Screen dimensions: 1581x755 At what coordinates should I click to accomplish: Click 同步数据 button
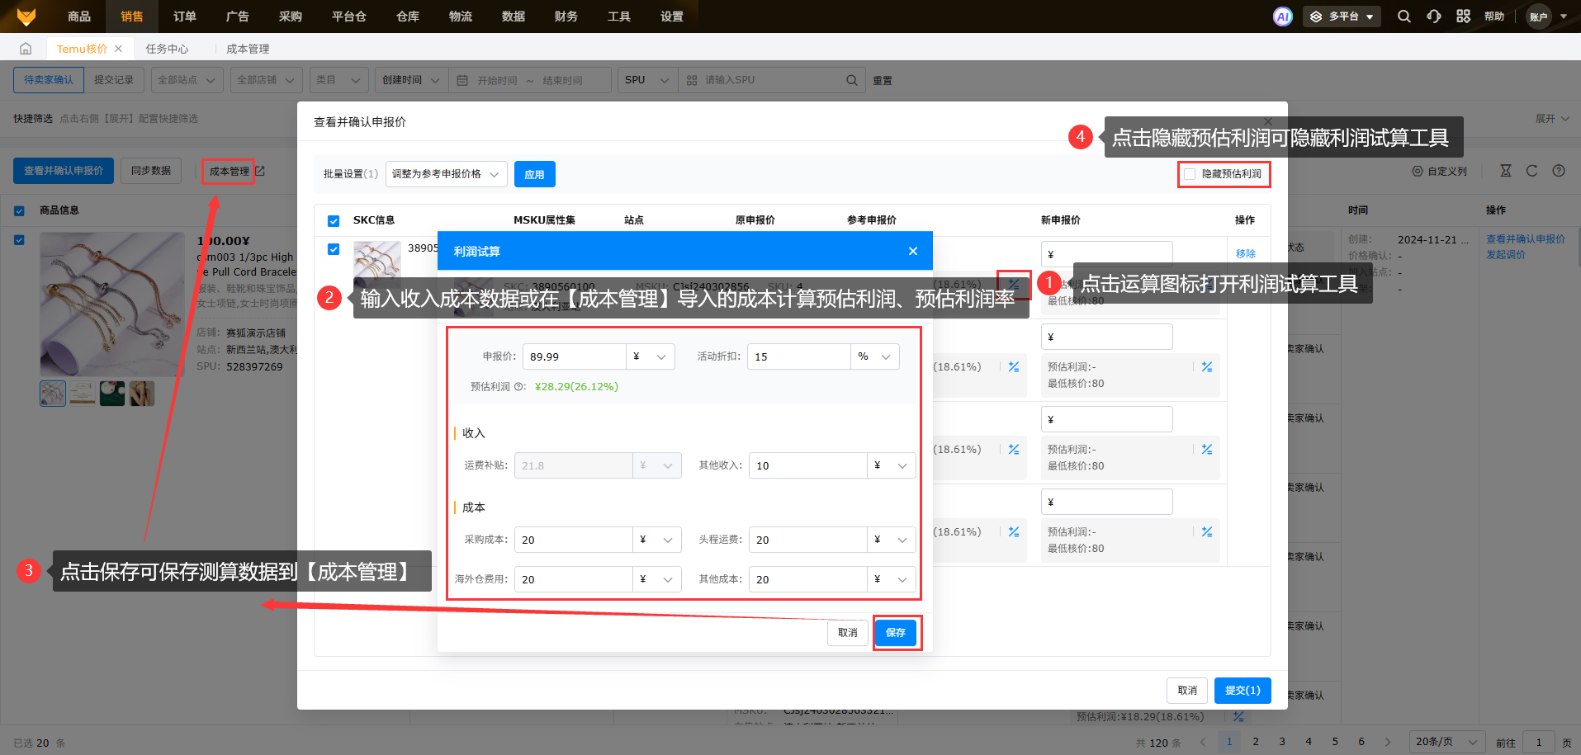coord(151,171)
